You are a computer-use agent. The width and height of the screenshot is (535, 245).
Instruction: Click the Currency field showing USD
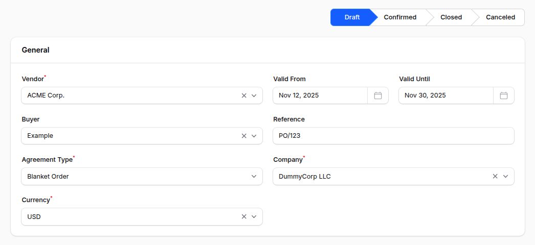point(128,216)
